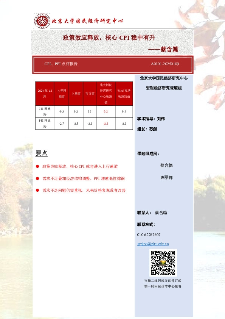Click the PPI Wind forecast cell -2.3
The image size is (225, 319).
(124, 124)
